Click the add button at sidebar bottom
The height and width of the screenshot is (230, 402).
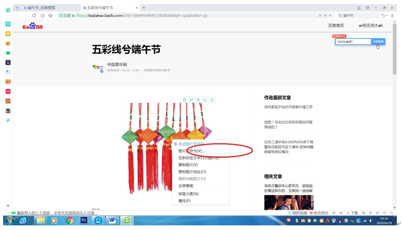(x=8, y=206)
